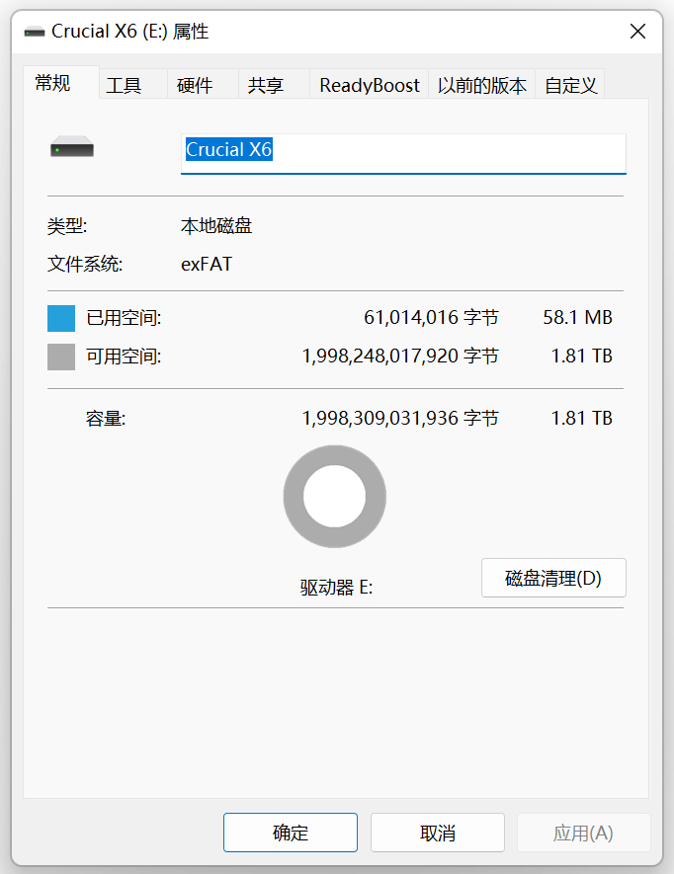Viewport: 674px width, 874px height.
Task: Click the 本地磁盘 type label
Action: (218, 225)
